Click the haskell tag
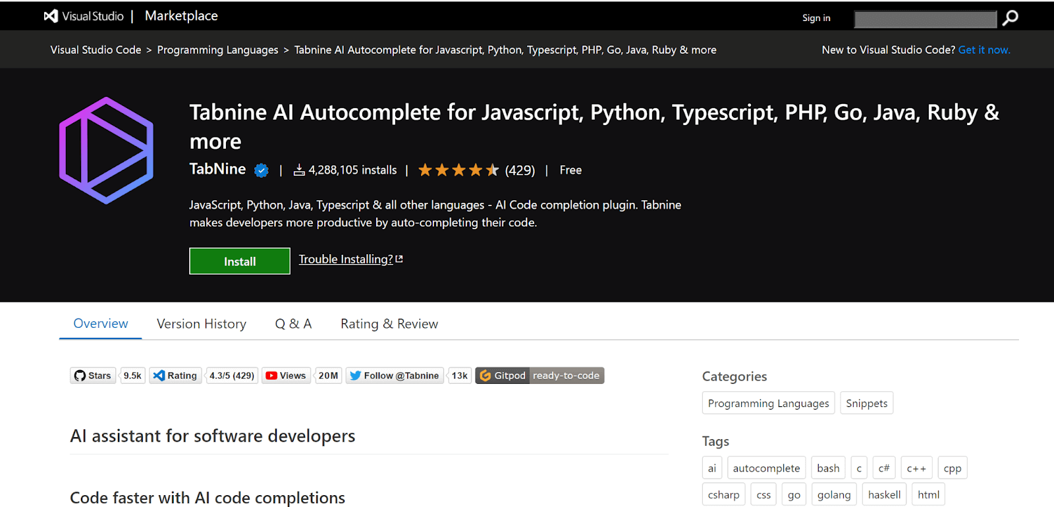This screenshot has width=1054, height=507. (884, 494)
